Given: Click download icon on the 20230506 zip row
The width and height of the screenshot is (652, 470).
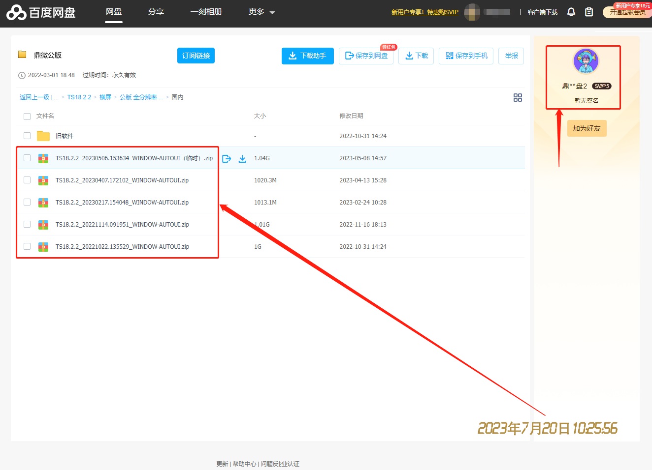Looking at the screenshot, I should pyautogui.click(x=242, y=158).
